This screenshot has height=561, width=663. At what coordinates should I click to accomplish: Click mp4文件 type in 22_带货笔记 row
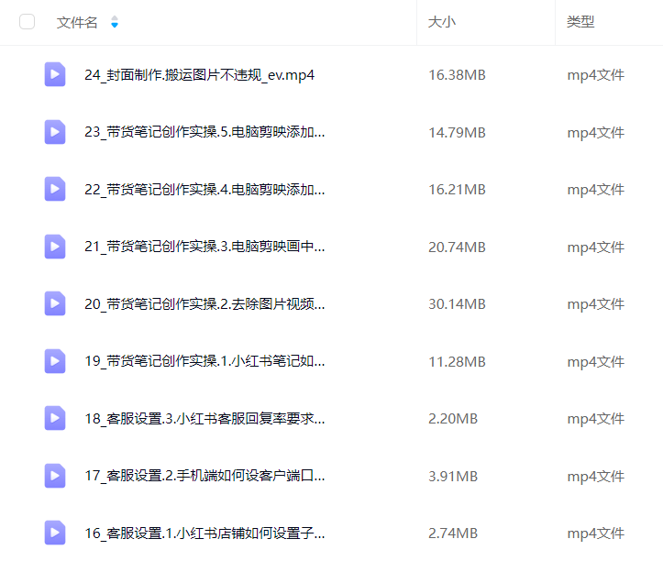coord(595,190)
